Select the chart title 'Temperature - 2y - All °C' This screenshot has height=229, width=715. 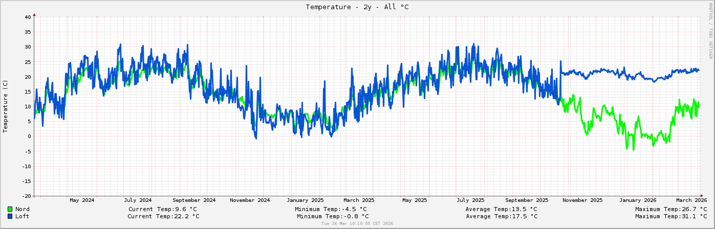pyautogui.click(x=357, y=7)
